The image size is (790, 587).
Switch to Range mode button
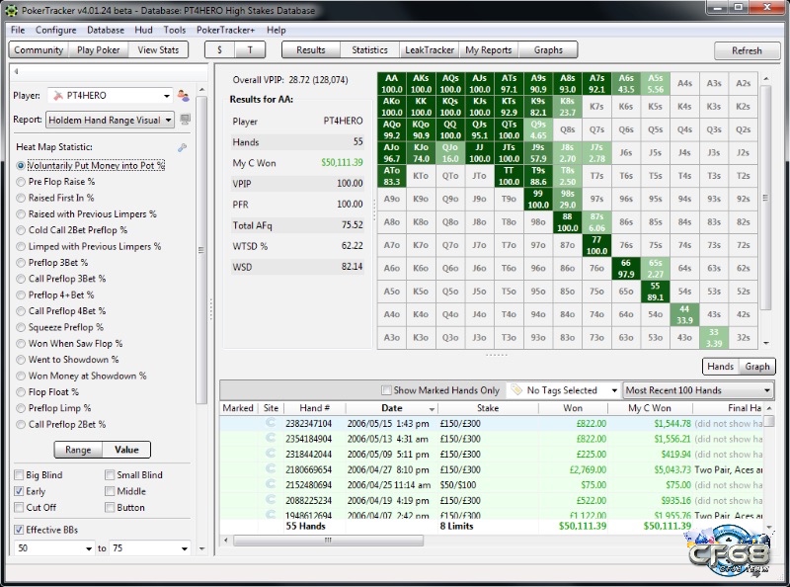pos(78,450)
